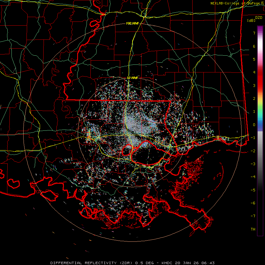This screenshot has width=265, height=265.
Task: Click the ZDR color scale bar
Action: tap(260, 131)
